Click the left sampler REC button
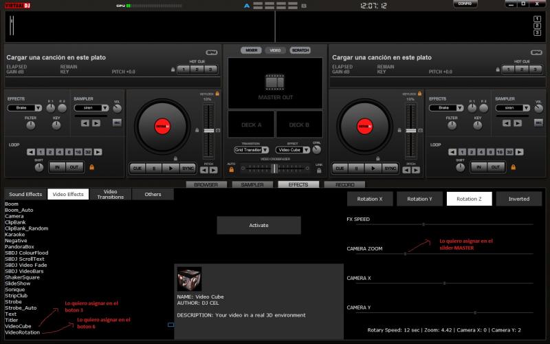The width and height of the screenshot is (550, 344). pos(116,122)
